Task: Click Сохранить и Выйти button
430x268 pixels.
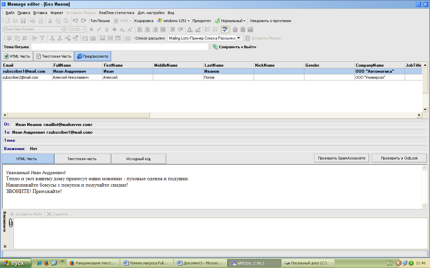Action: (234, 47)
